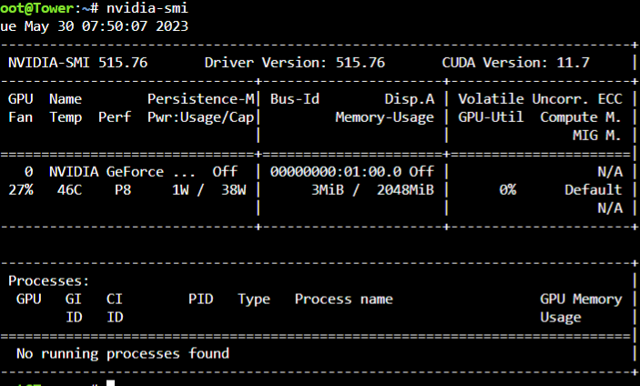
Task: Click 'Driver Version: 515.76' text
Action: coord(295,63)
